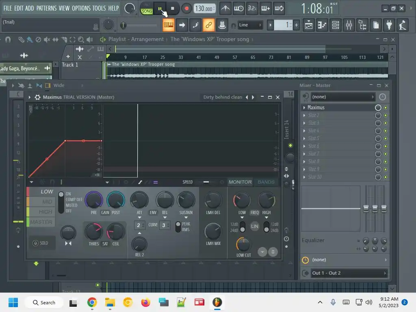Viewport: 416px width, 312px height.
Task: Toggle the LIN button in Maximus
Action: coord(254,226)
